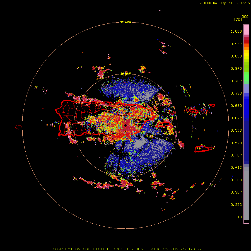Click the 0.253 scale value

coord(236,205)
